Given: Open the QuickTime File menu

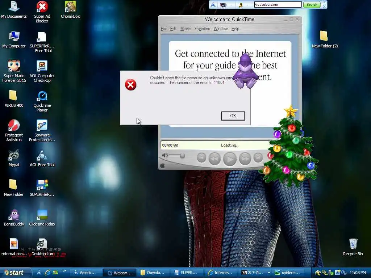Looking at the screenshot, I should [163, 29].
